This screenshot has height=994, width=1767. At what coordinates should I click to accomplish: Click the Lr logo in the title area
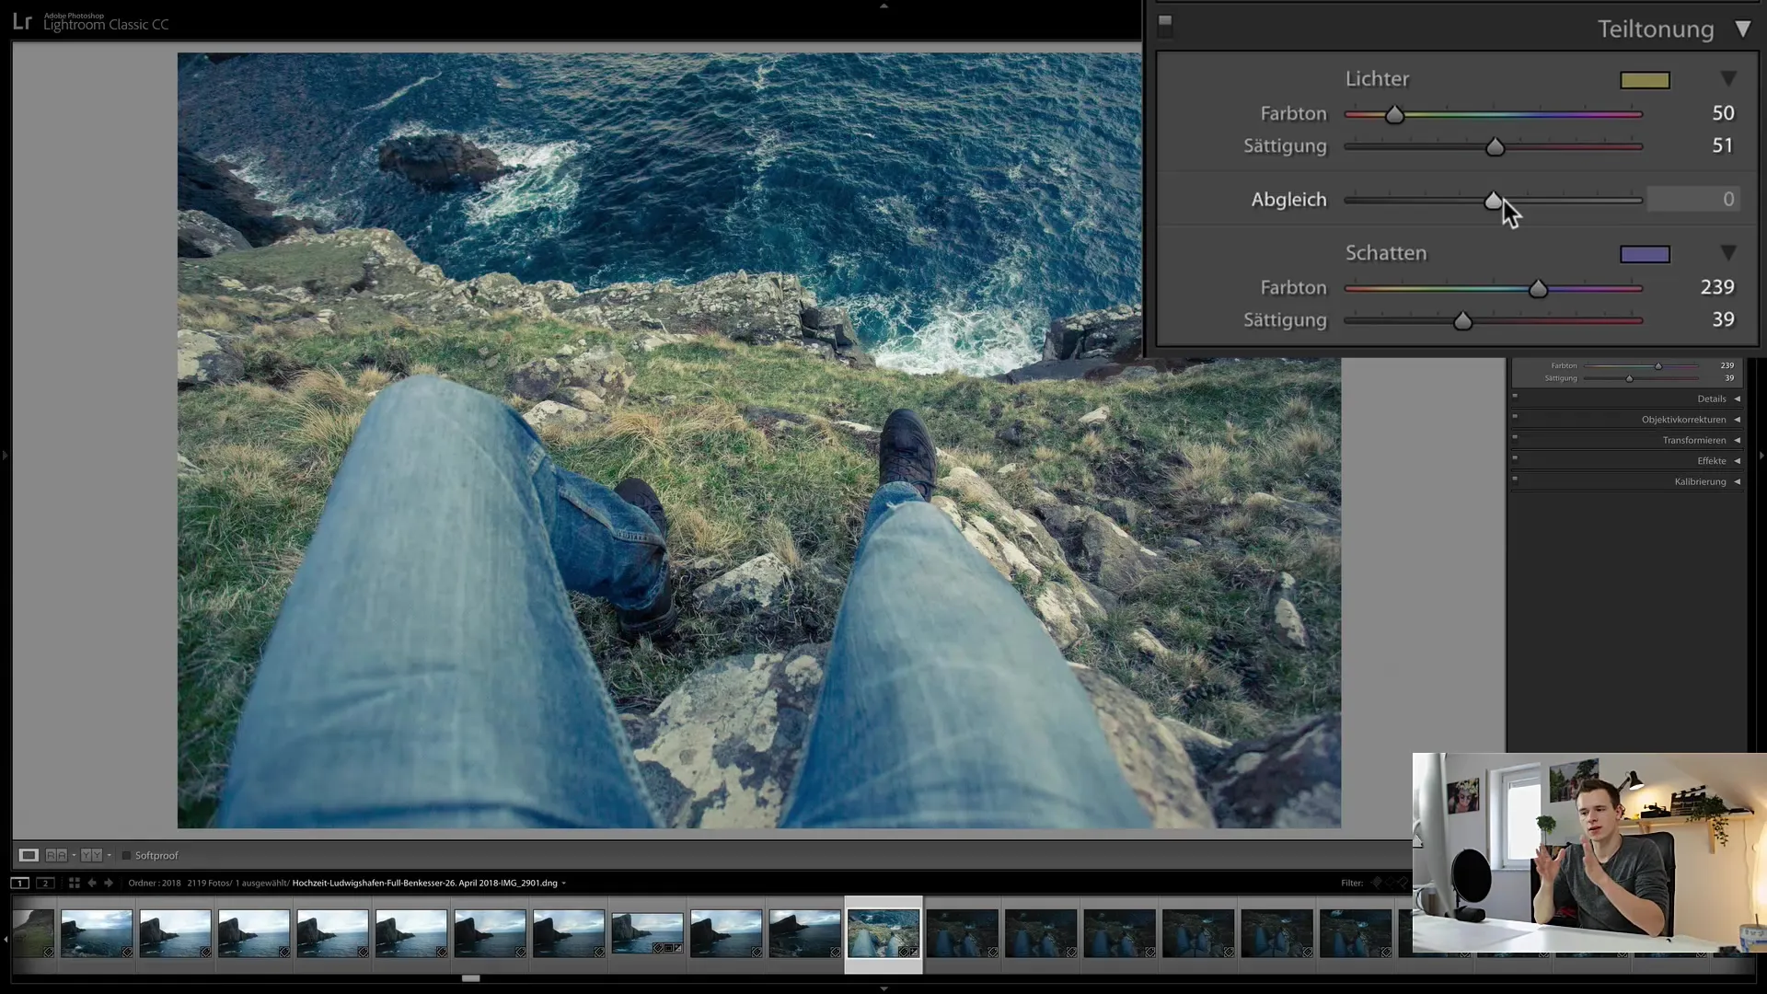coord(22,21)
